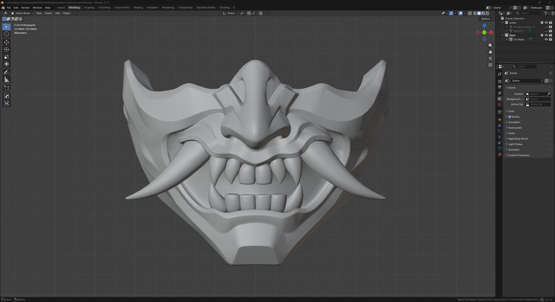This screenshot has height=302, width=555.
Task: Toggle the Gravity checkbox
Action: (510, 117)
